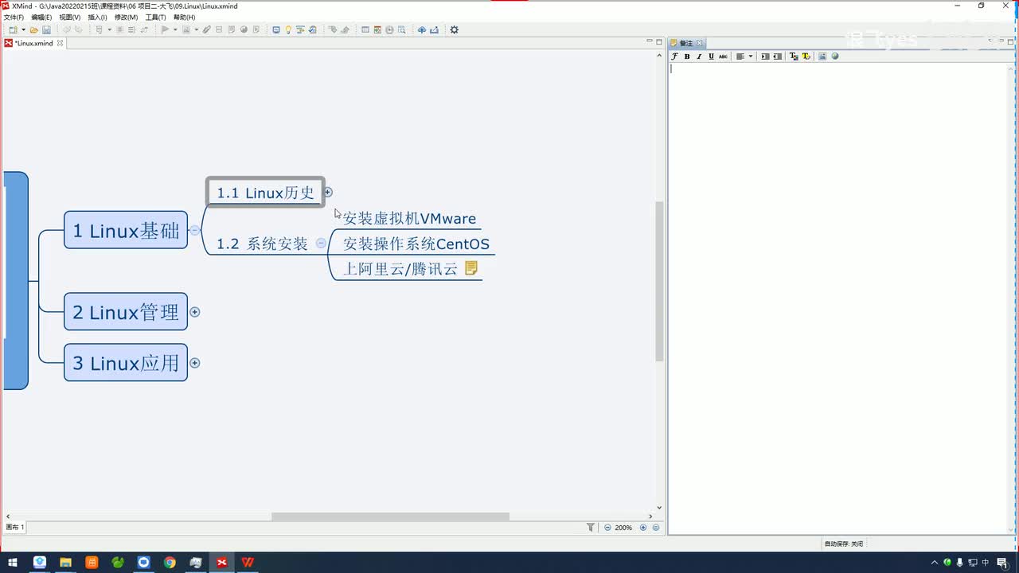Open the 编辑(E) menu

[x=41, y=17]
